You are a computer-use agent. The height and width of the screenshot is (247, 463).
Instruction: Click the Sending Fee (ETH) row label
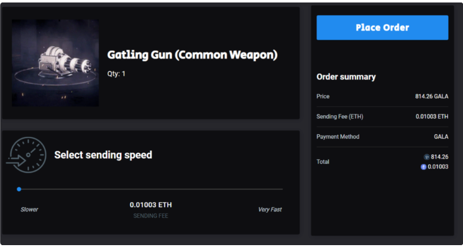pyautogui.click(x=340, y=116)
